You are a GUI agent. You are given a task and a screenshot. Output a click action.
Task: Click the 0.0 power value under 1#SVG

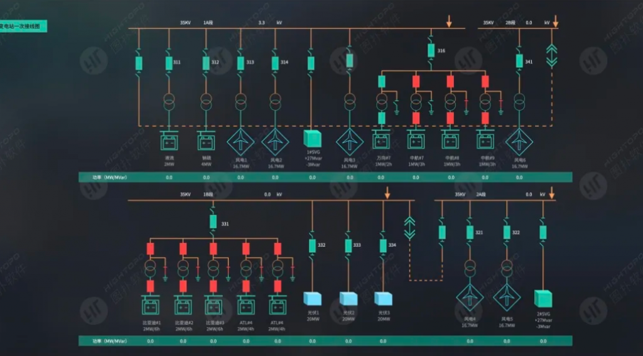tap(313, 178)
